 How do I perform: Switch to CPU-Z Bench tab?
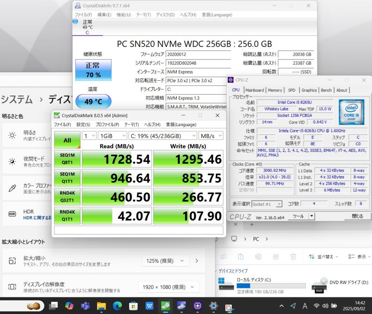tap(326, 90)
